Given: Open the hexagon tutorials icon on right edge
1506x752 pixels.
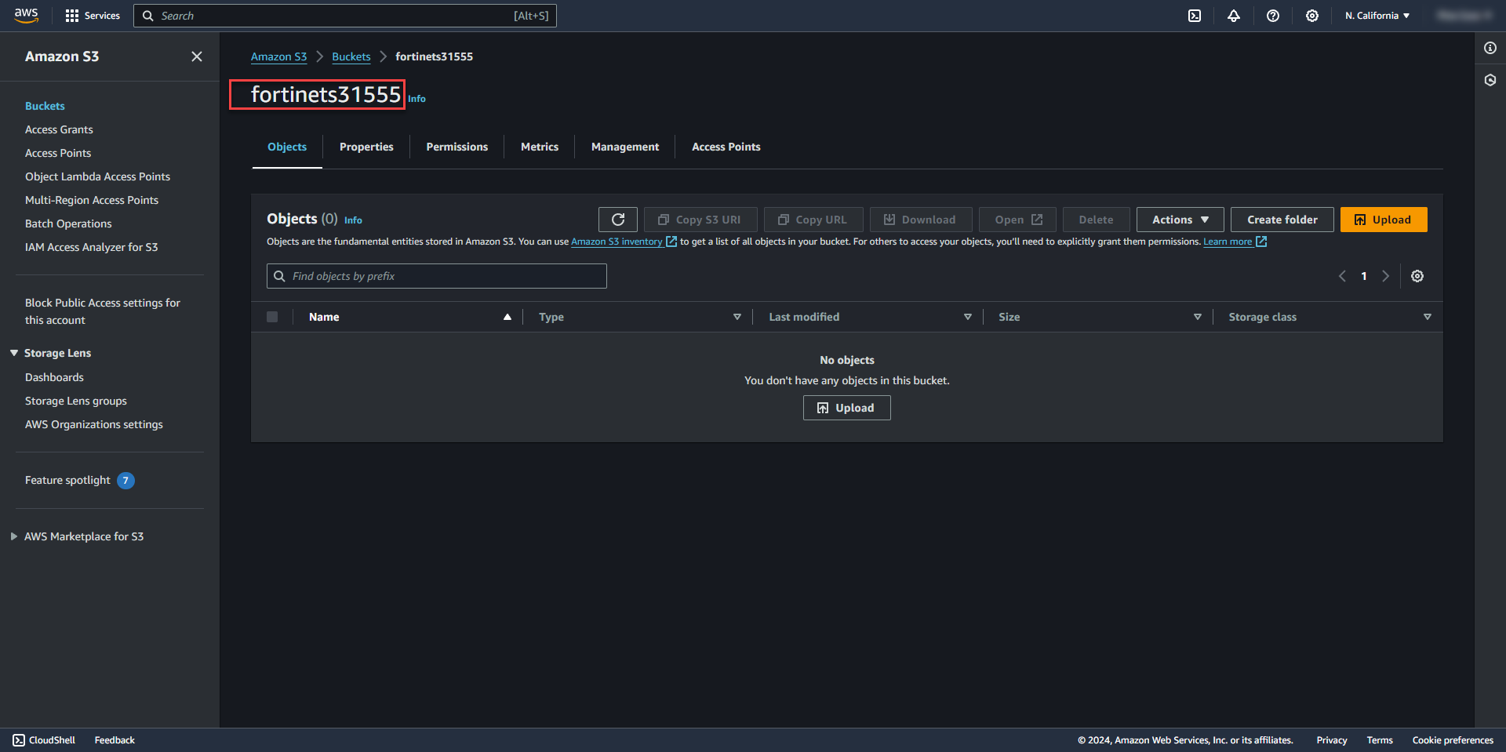Looking at the screenshot, I should (1490, 80).
